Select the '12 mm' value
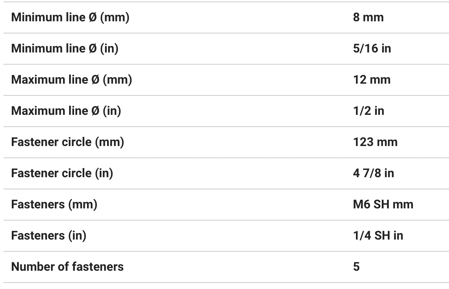The width and height of the screenshot is (449, 289). 372,80
